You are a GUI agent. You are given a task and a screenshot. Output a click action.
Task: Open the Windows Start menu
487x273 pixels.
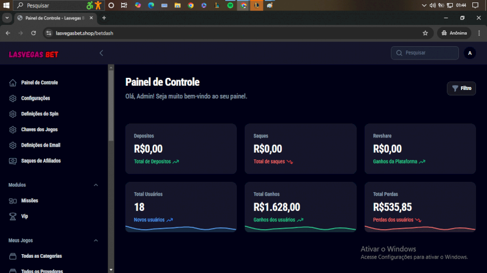[6, 5]
